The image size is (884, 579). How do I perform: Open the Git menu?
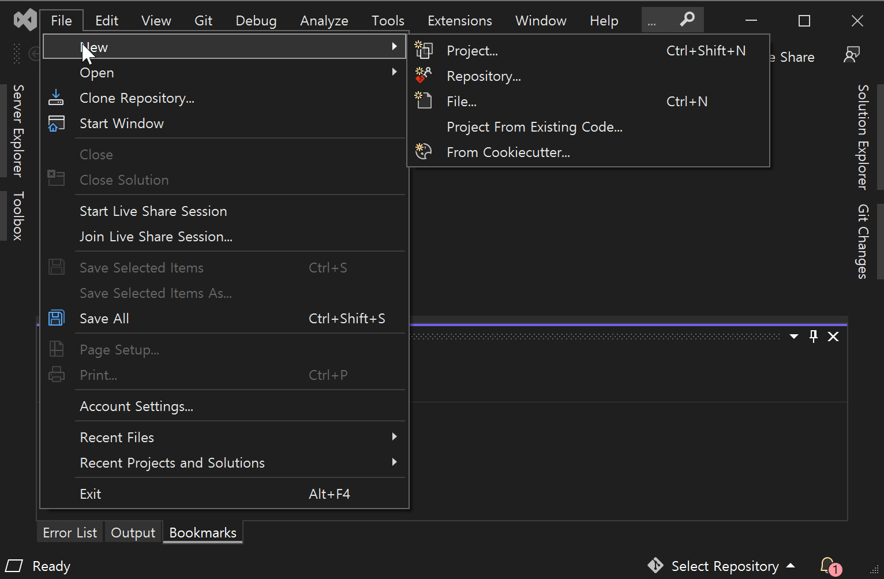point(203,21)
